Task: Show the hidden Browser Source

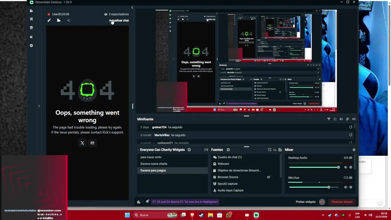Action: [x=269, y=177]
